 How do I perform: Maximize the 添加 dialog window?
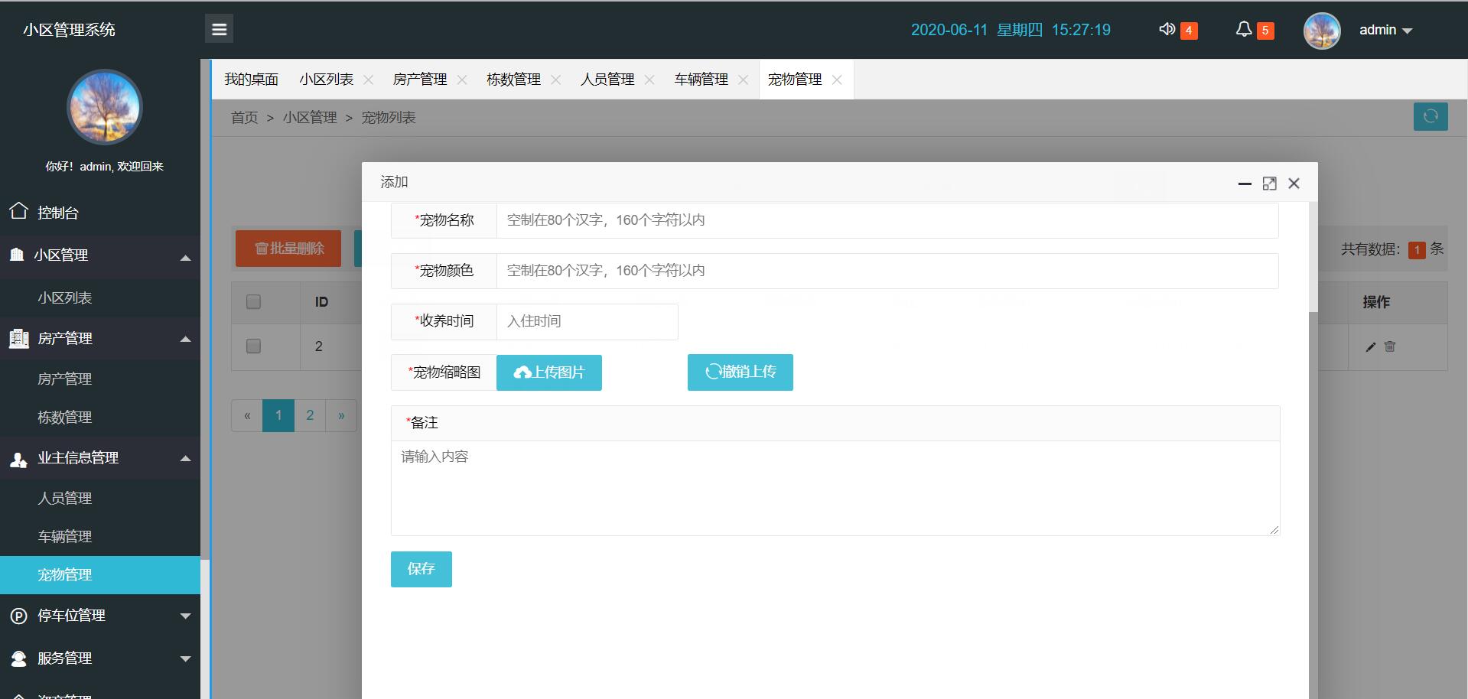coord(1269,184)
